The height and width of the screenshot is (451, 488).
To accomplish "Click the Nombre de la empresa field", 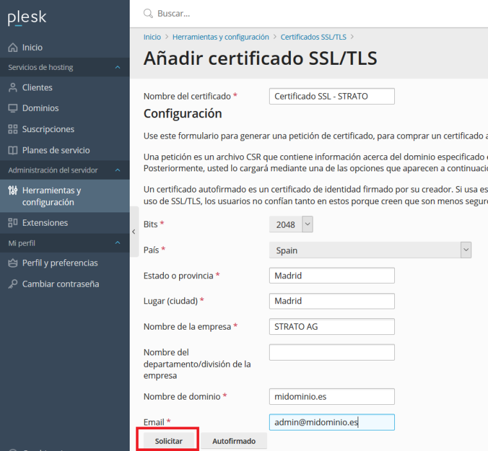I will tap(332, 327).
